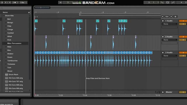Screen dimensions: 187x105
Task: Click the Kit-Core 707.adg rack icon
Action: pyautogui.click(x=6, y=81)
